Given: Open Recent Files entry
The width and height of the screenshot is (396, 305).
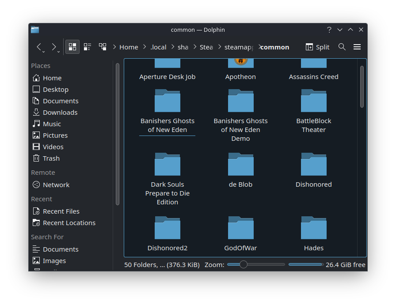Looking at the screenshot, I should [x=71, y=211].
